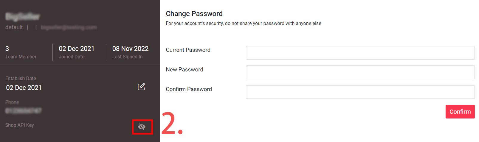
Task: Click the red Confirm button
Action: pos(460,112)
